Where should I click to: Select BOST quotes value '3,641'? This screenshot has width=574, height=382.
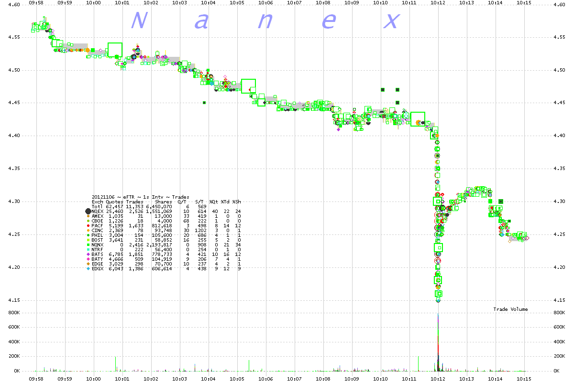115,240
